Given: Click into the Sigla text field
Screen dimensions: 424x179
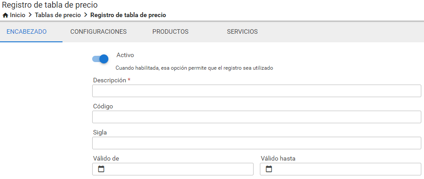Looking at the screenshot, I should [x=257, y=143].
